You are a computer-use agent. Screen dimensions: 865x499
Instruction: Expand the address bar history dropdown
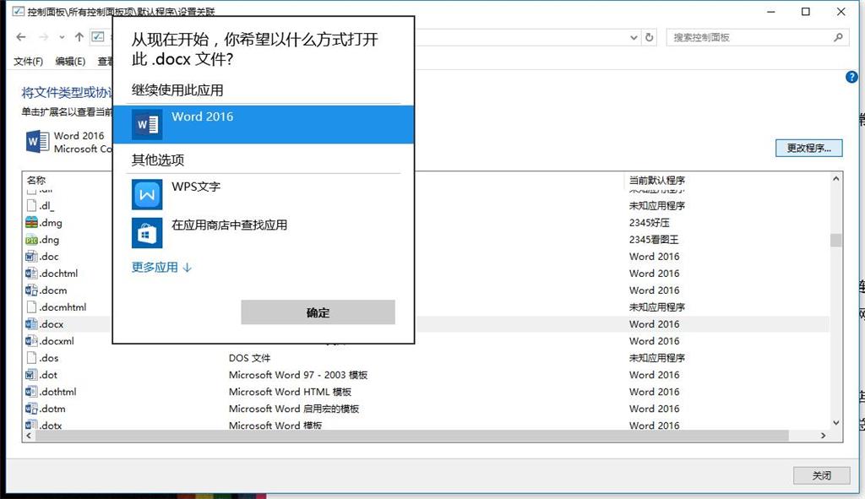(x=634, y=37)
